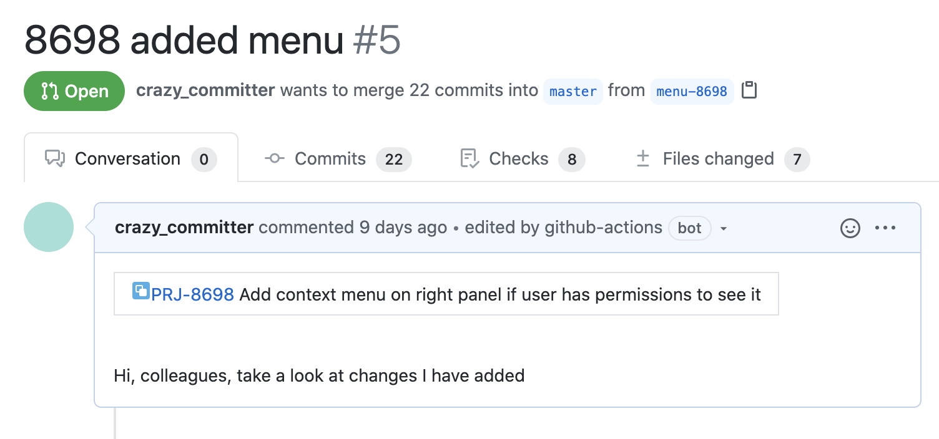Click the master base branch label
Screen dimensions: 939x439
coord(573,92)
